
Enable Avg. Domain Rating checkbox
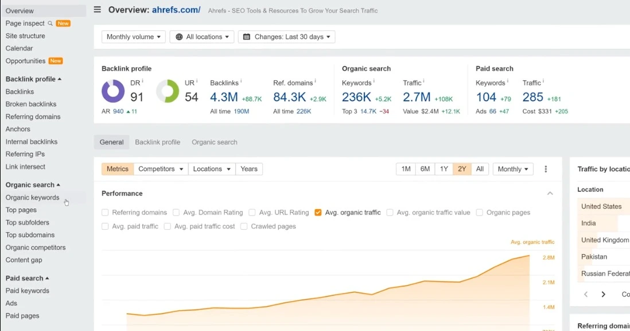click(176, 213)
